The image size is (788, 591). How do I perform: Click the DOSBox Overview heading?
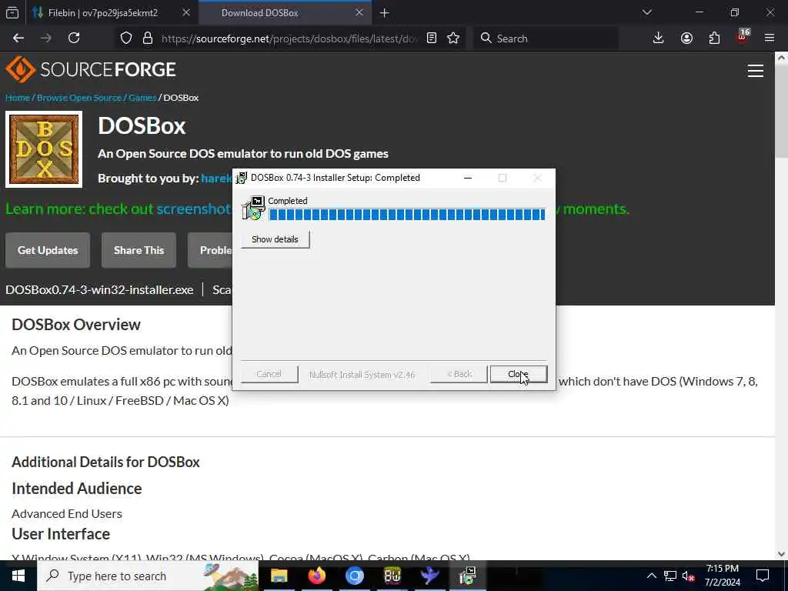pyautogui.click(x=76, y=325)
